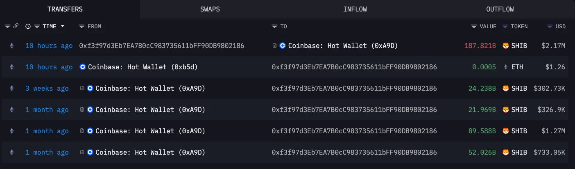The image size is (575, 169).
Task: Open the '3 weeks ago' transaction link
Action: pos(47,89)
